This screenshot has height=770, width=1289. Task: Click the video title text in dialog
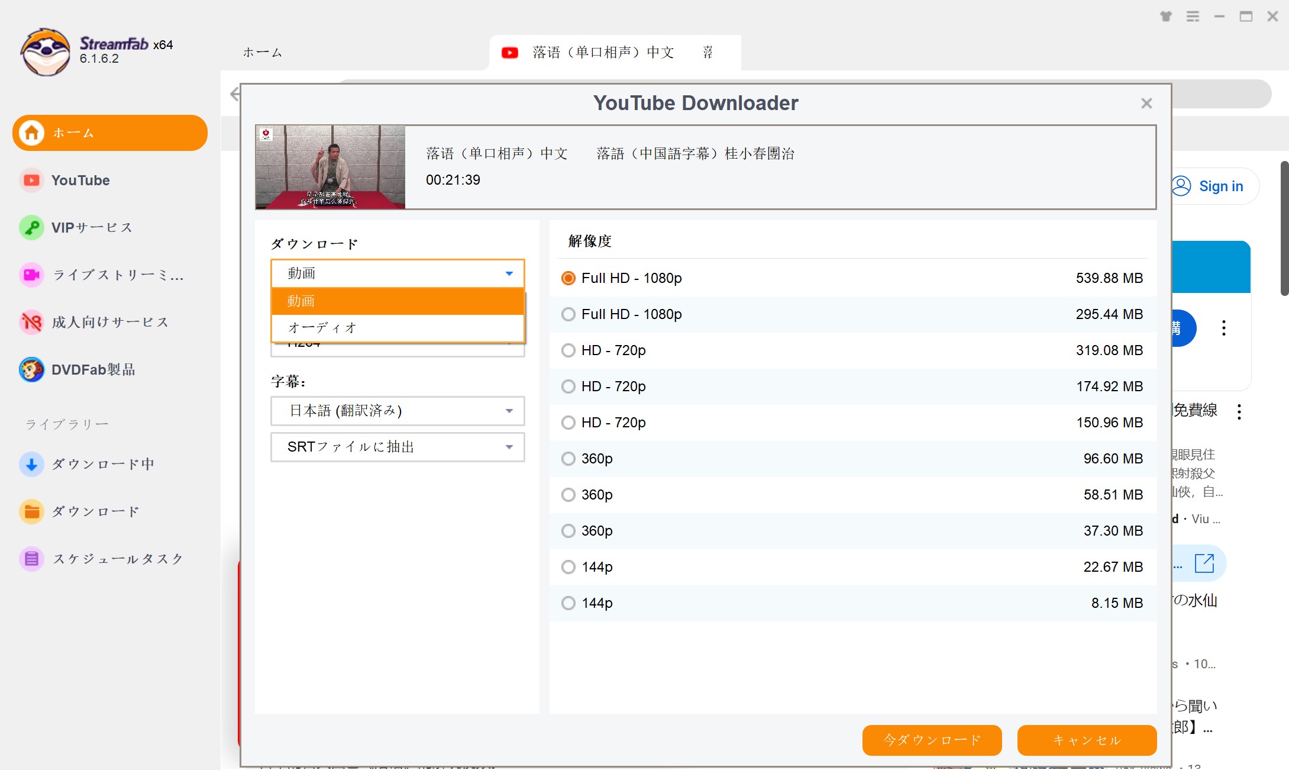click(x=610, y=154)
